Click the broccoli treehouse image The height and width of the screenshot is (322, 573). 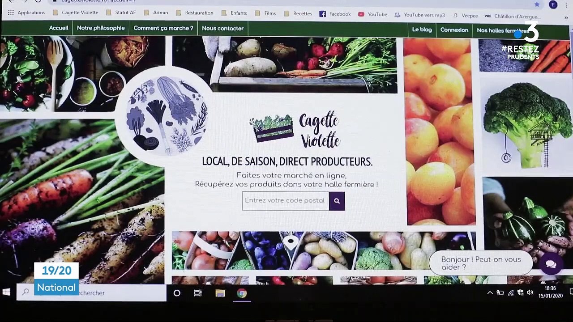[x=527, y=125]
